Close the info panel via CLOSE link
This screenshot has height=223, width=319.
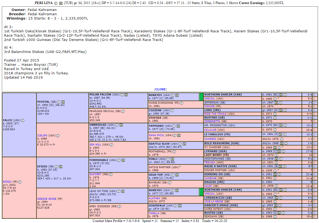click(x=160, y=89)
